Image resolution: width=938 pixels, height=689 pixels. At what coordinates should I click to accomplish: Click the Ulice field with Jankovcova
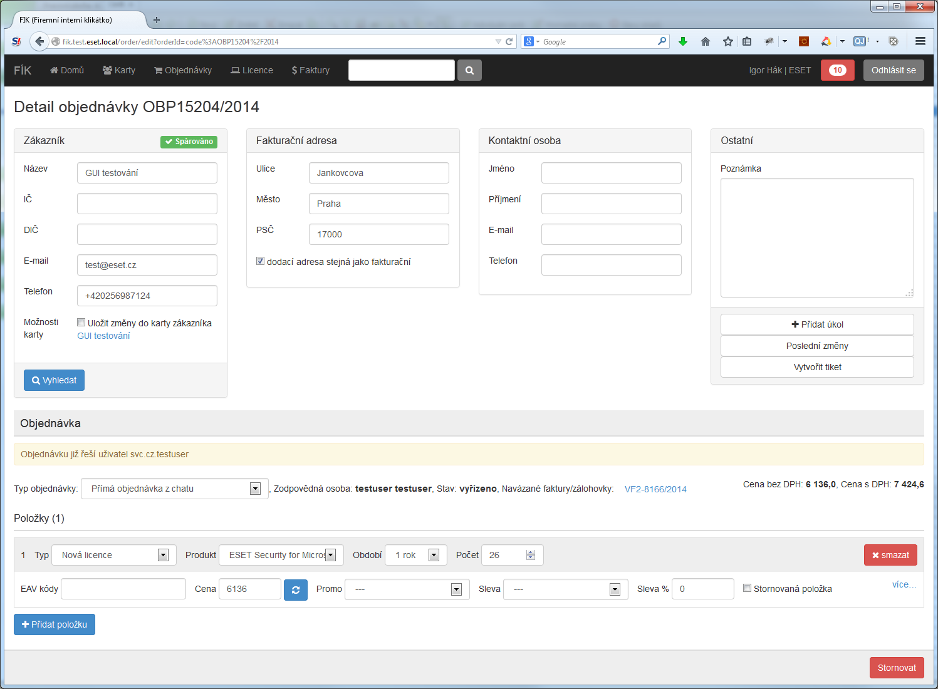click(379, 173)
